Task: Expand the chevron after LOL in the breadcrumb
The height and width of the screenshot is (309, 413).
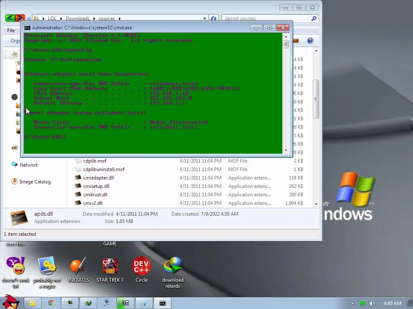Action: point(61,19)
